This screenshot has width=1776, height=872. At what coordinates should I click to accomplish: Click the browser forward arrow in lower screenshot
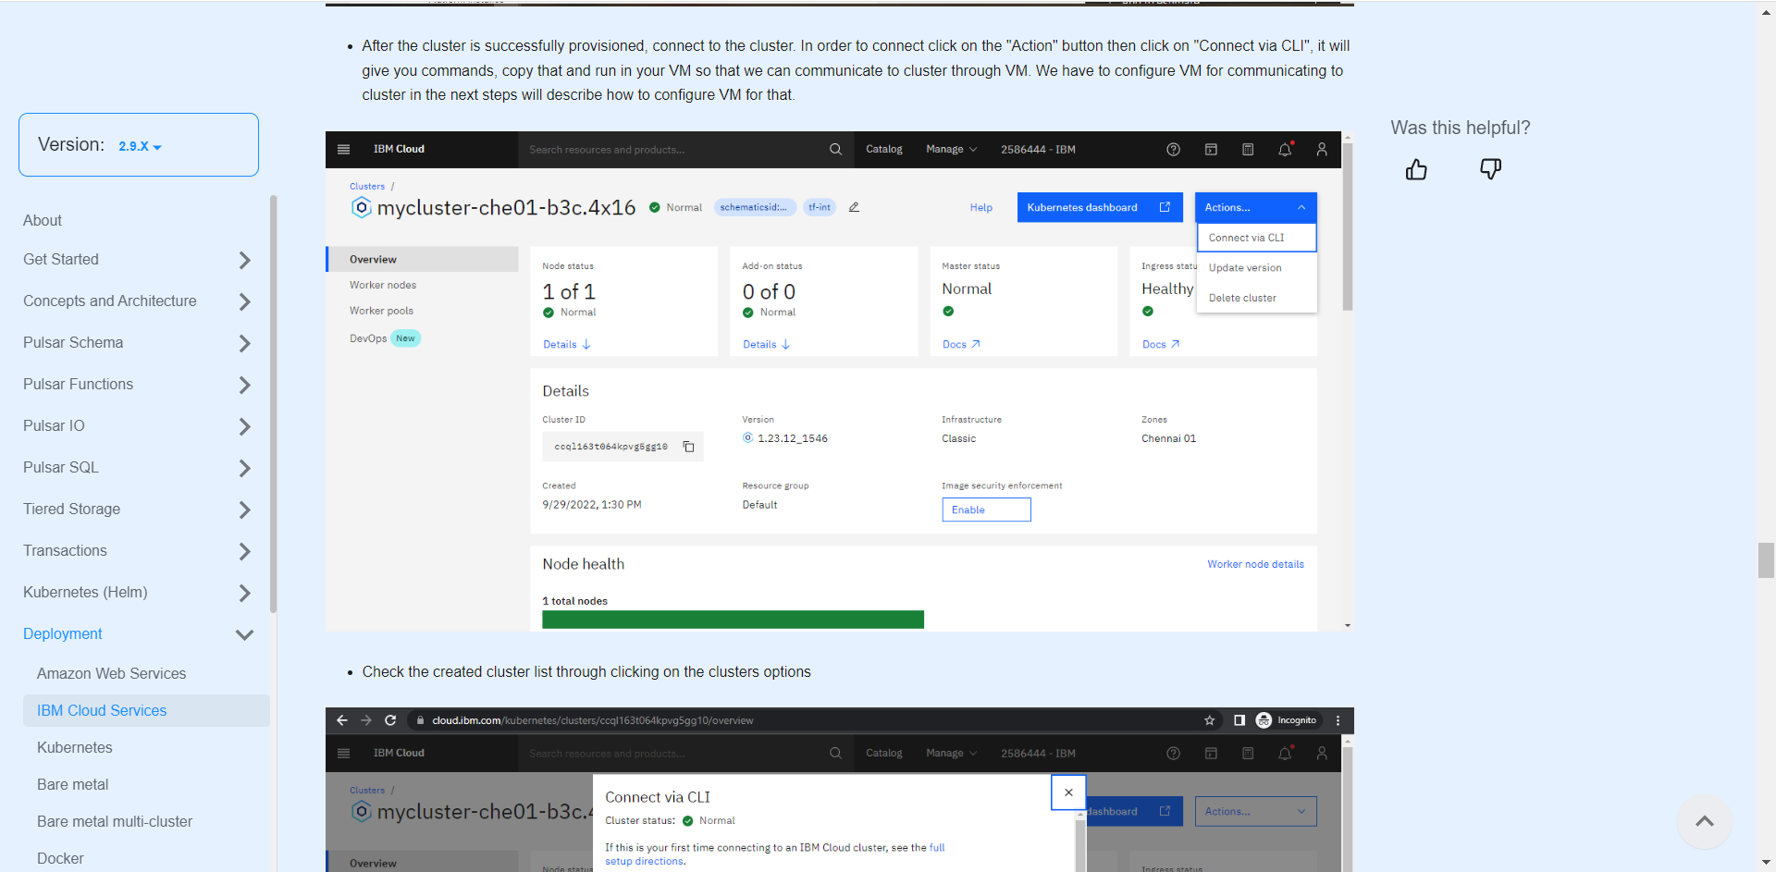click(x=366, y=720)
